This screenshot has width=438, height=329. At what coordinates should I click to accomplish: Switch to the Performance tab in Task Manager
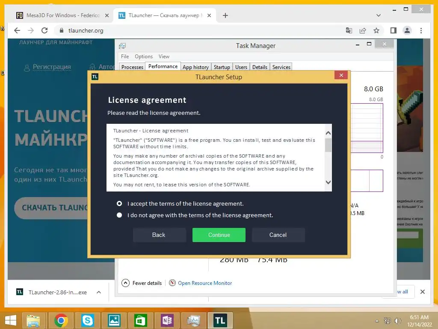click(x=163, y=66)
